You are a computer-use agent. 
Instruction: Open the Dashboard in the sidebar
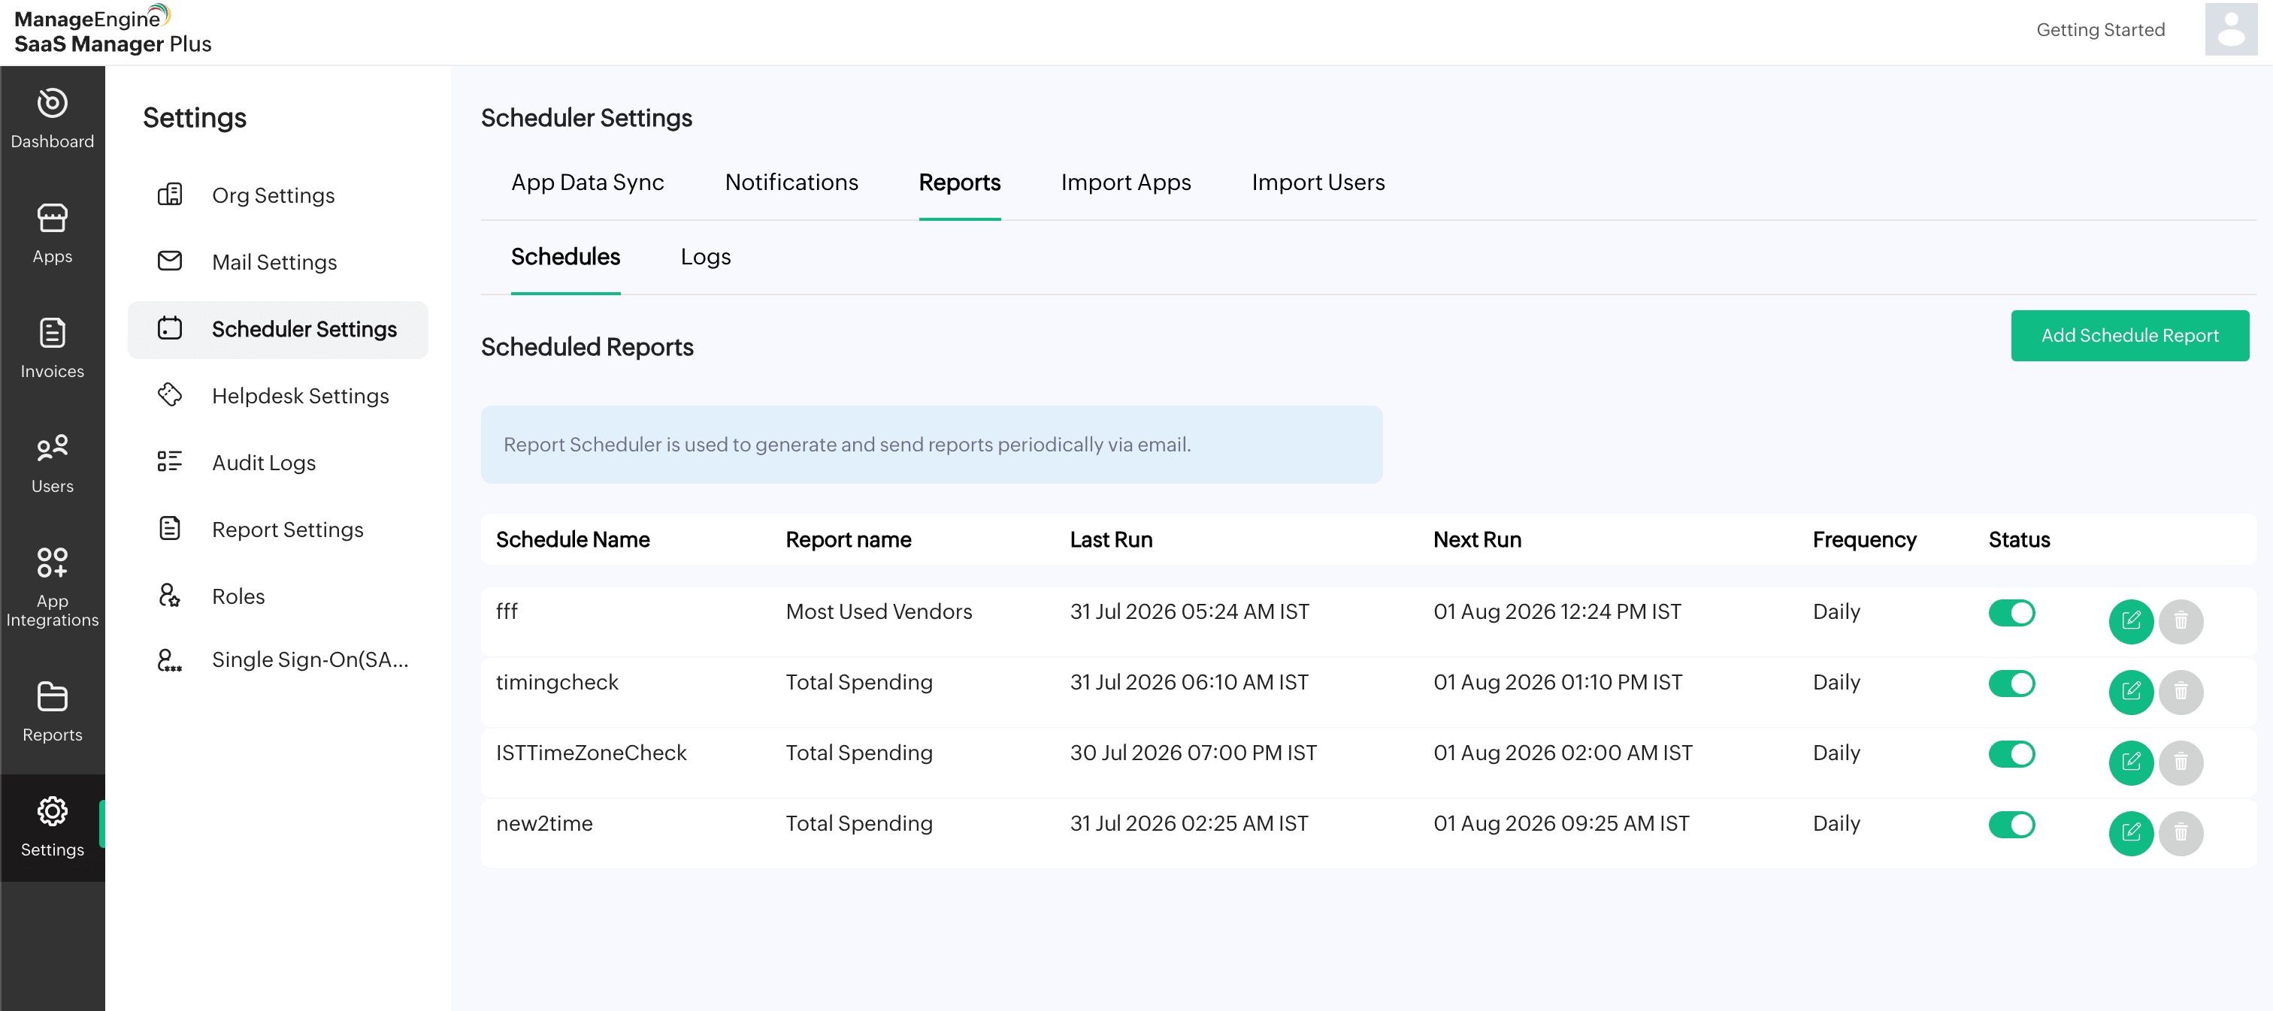52,119
